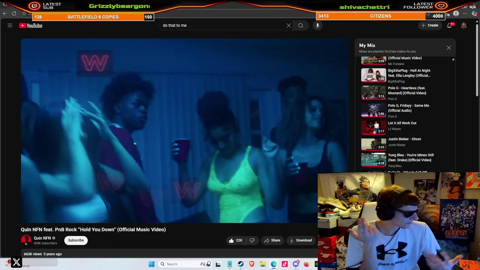Reload the page with the browser refresh icon
Viewport: 480px width, 270px height.
pyautogui.click(x=14, y=13)
